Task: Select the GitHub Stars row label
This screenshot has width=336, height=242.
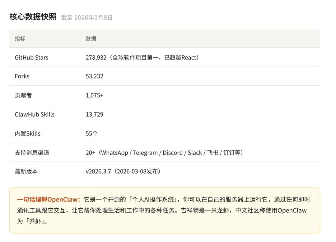Action: [31, 58]
